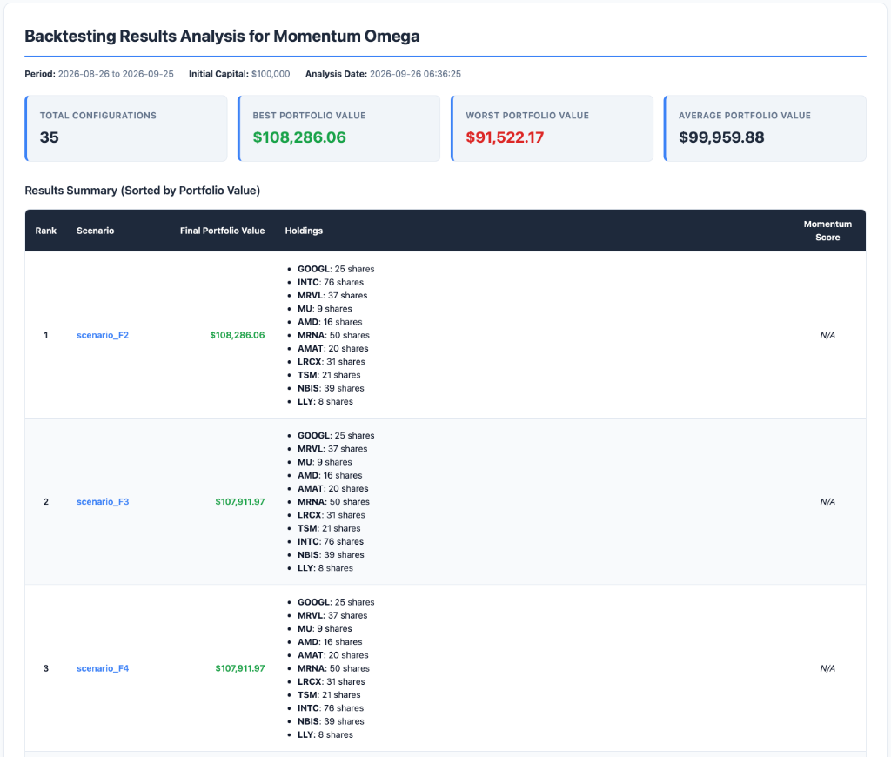Image resolution: width=891 pixels, height=757 pixels.
Task: Click AMD: 16 shares in scenario_F2 row
Action: (330, 322)
